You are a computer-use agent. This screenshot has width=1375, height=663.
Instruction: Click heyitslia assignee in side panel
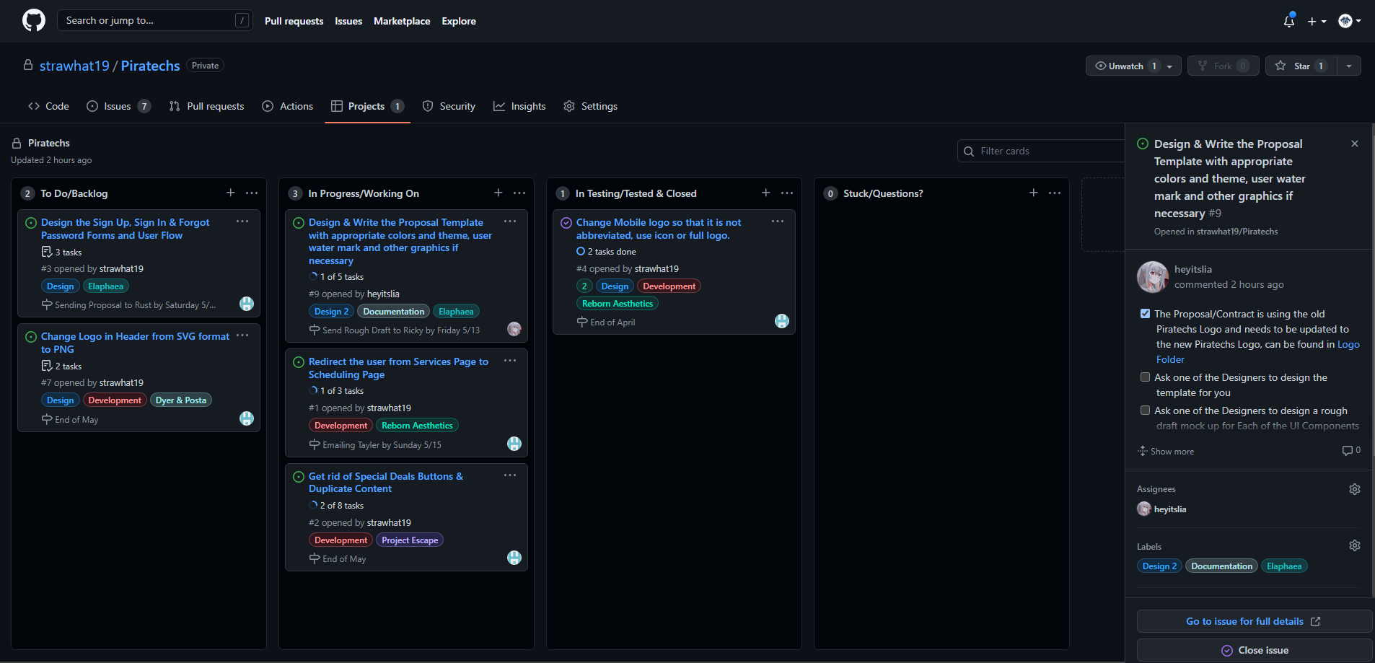pos(1162,509)
